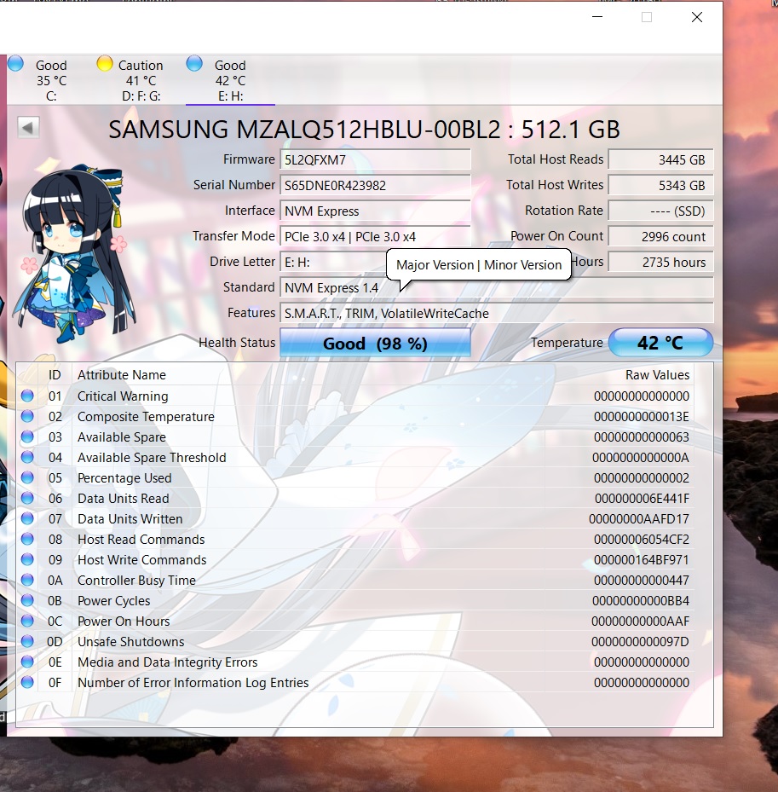The height and width of the screenshot is (792, 778).
Task: Click the 42 °C temperature button
Action: (661, 343)
